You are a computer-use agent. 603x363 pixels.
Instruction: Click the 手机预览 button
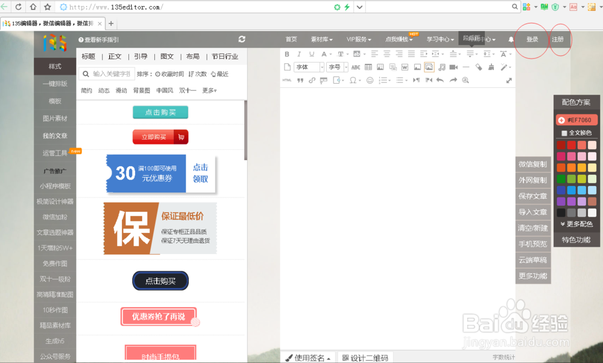[532, 244]
